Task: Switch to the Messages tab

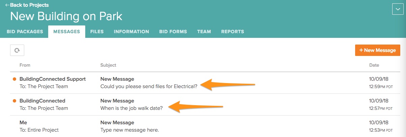Action: click(x=67, y=32)
